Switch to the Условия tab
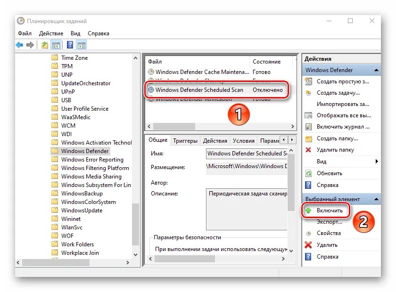396x292 pixels. click(x=243, y=141)
